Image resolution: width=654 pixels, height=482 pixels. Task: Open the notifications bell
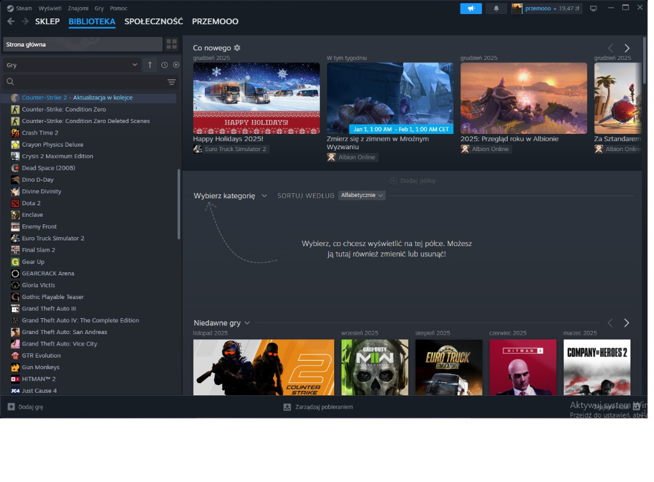click(x=496, y=8)
